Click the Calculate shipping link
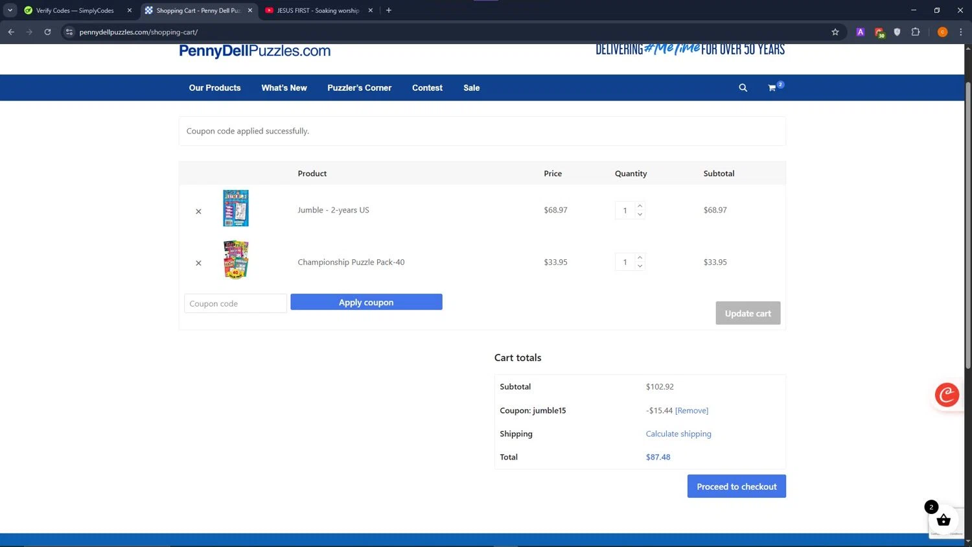 678,434
